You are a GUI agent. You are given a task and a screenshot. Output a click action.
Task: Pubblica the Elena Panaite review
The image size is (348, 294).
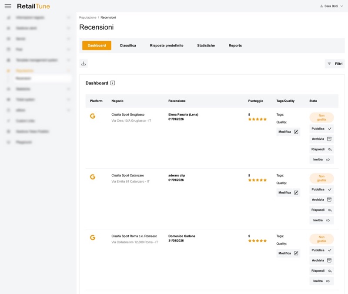coord(321,129)
